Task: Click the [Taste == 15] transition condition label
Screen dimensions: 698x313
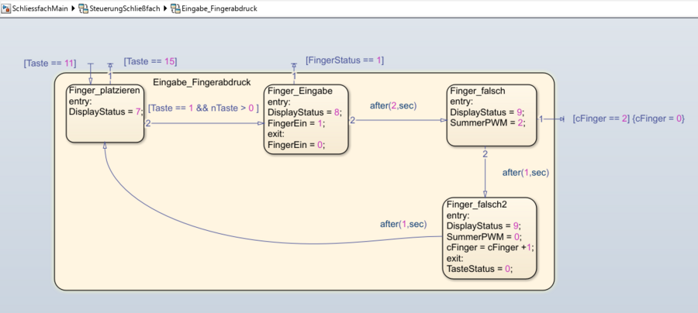Action: coord(150,61)
